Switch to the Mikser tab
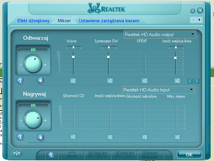This screenshot has height=161, width=214. click(64, 21)
